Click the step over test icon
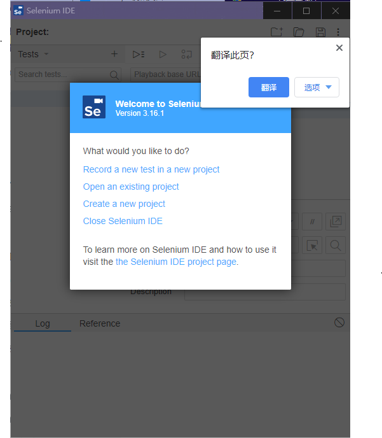The width and height of the screenshot is (382, 438). click(x=186, y=54)
